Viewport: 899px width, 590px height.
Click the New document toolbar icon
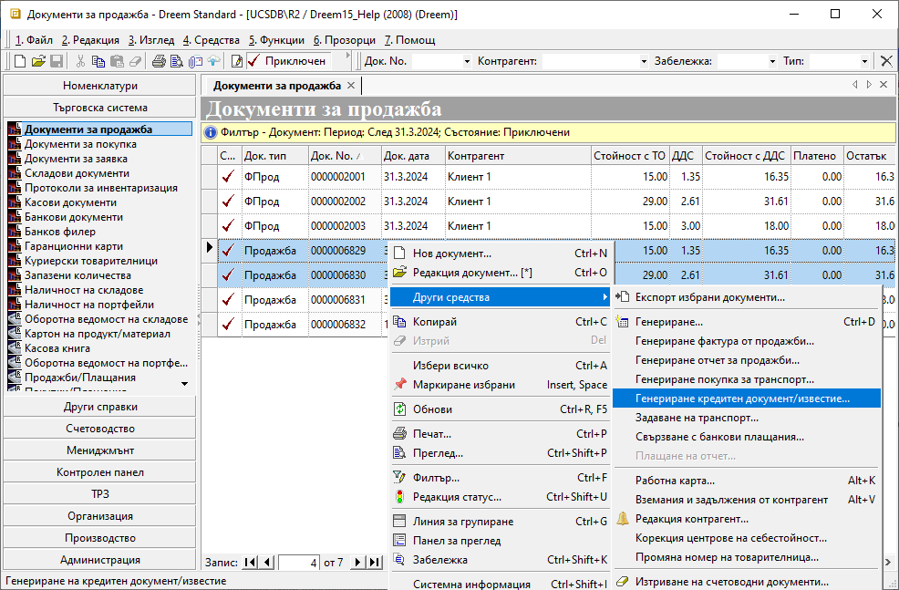[x=20, y=61]
